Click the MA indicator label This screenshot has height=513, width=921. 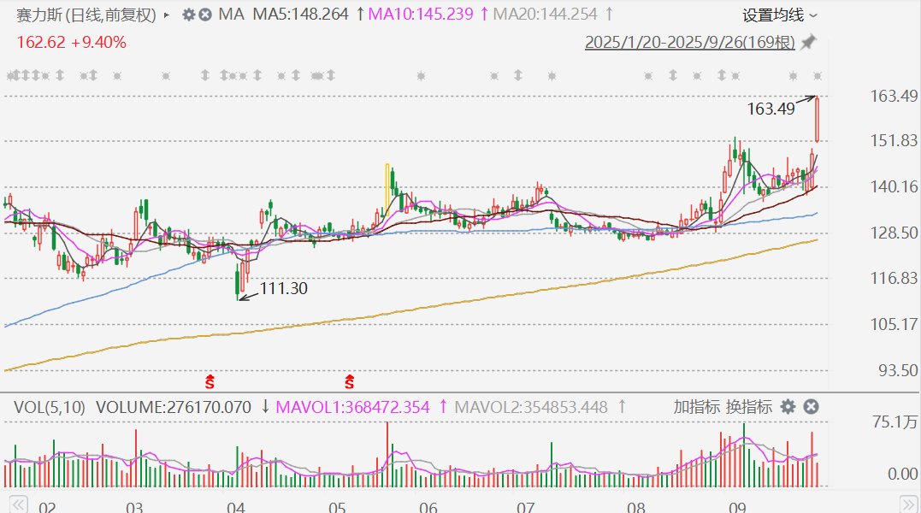click(231, 14)
